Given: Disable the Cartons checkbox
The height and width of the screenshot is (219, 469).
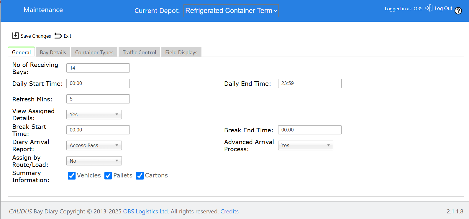Looking at the screenshot, I should click(x=140, y=176).
